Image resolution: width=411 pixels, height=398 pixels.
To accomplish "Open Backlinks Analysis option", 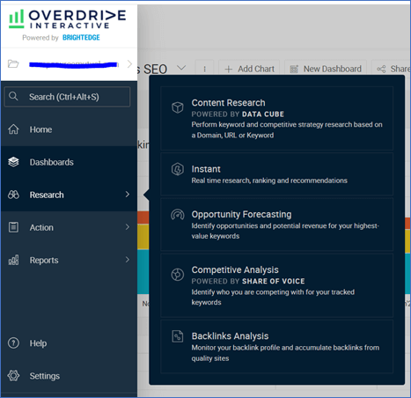I will (276, 346).
